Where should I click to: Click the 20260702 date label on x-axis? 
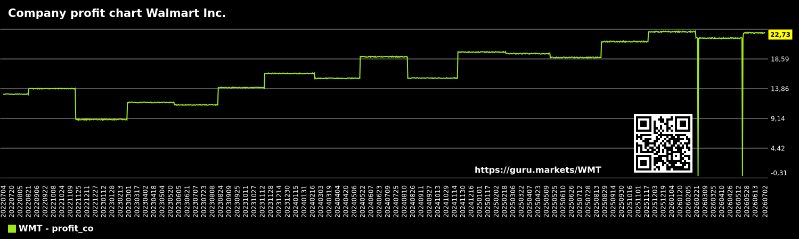(765, 201)
